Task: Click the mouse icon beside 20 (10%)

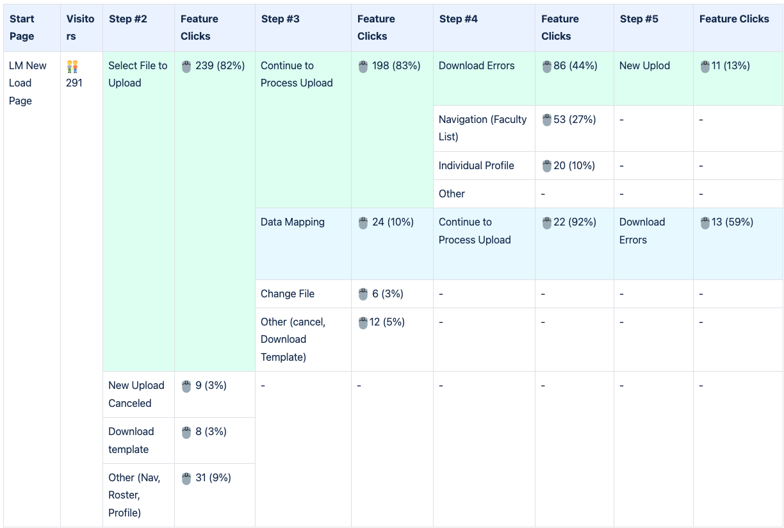Action: click(x=547, y=166)
